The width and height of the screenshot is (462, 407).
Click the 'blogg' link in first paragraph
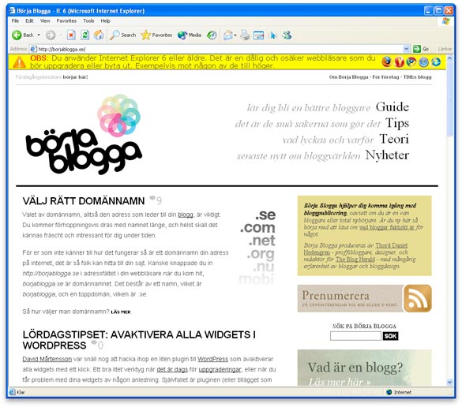tap(186, 215)
